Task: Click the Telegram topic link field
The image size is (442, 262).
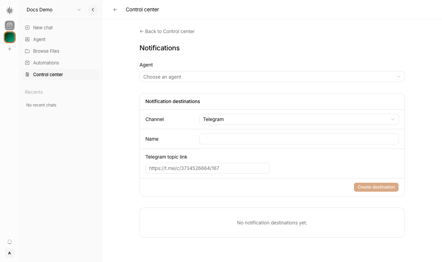Action: click(208, 168)
